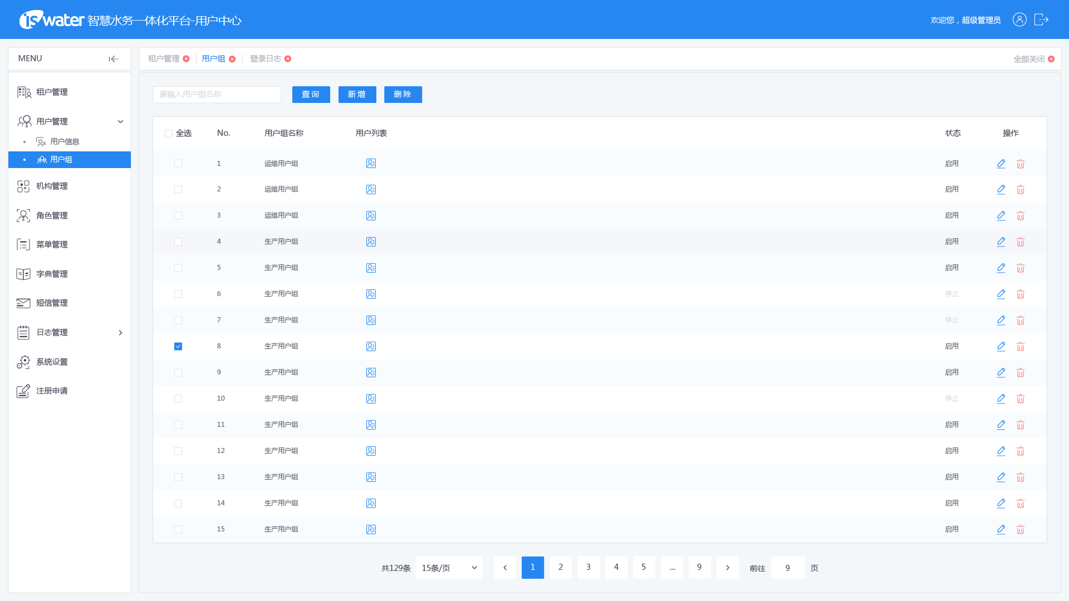Click the 新增 button

click(357, 95)
